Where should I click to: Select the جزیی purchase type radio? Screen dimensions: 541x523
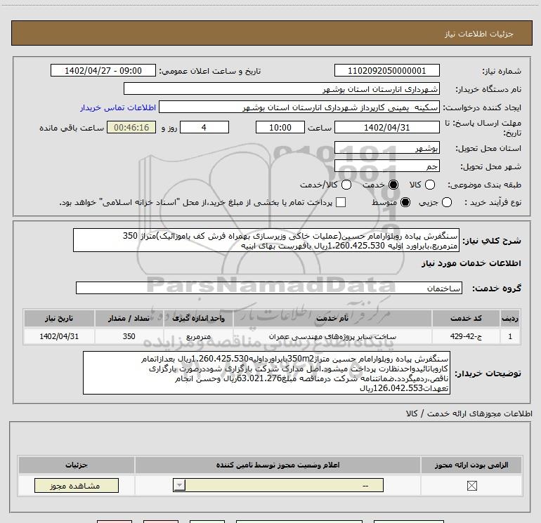(446, 202)
